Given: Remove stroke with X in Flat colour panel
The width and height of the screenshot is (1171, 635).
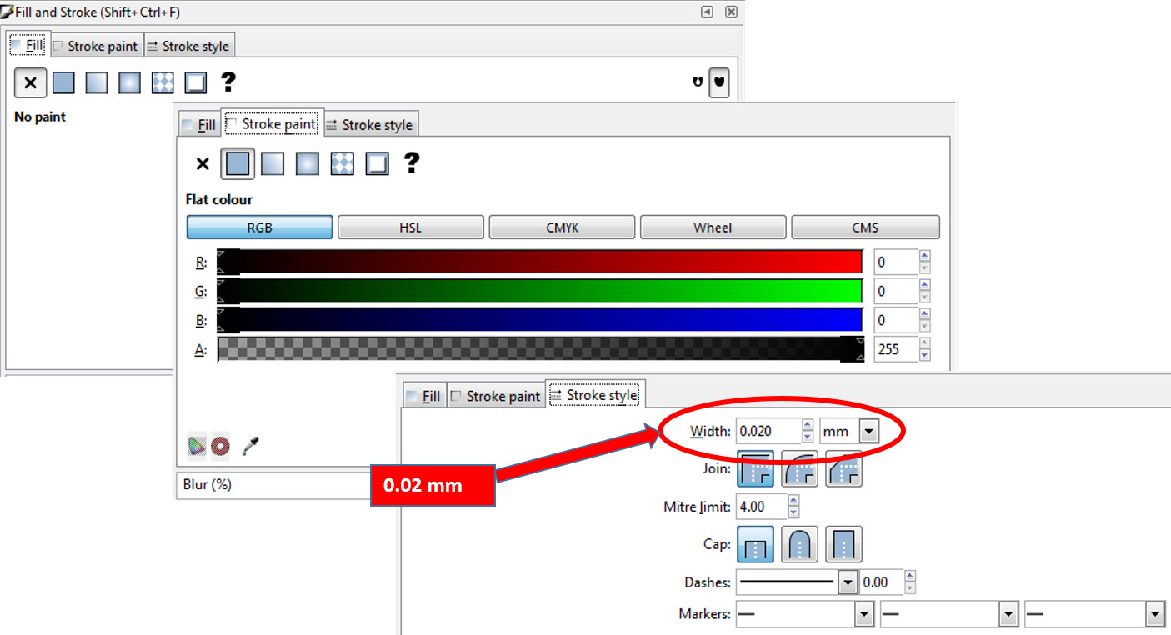Looking at the screenshot, I should click(x=203, y=163).
